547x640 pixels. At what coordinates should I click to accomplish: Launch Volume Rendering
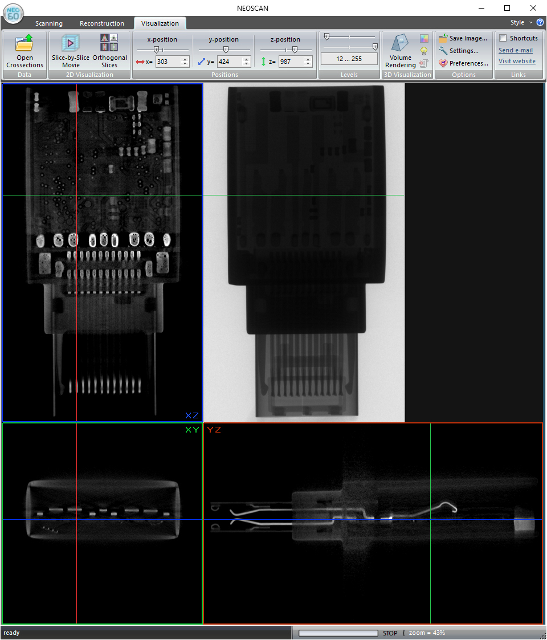point(400,44)
